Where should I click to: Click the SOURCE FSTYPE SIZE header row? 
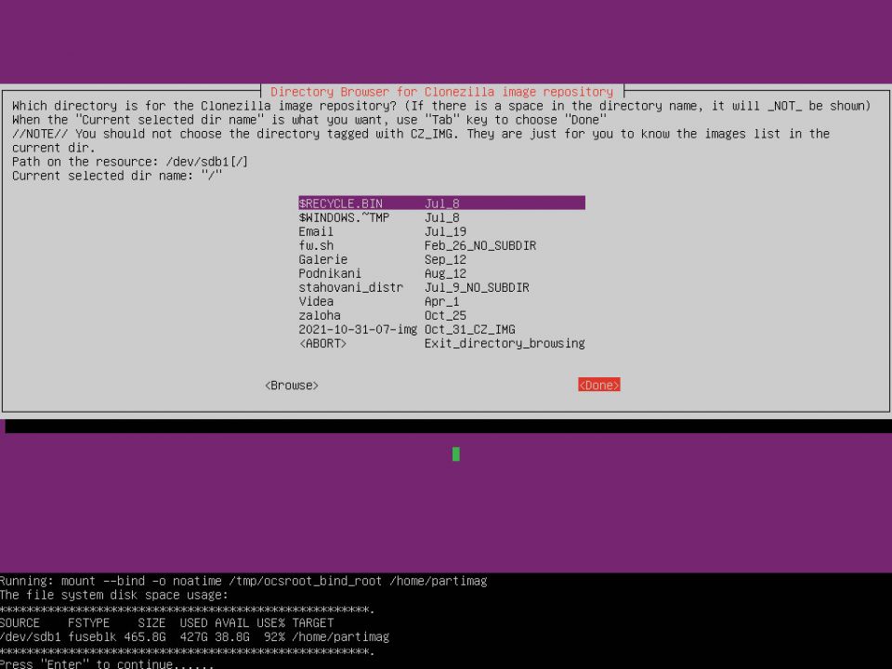click(x=166, y=623)
